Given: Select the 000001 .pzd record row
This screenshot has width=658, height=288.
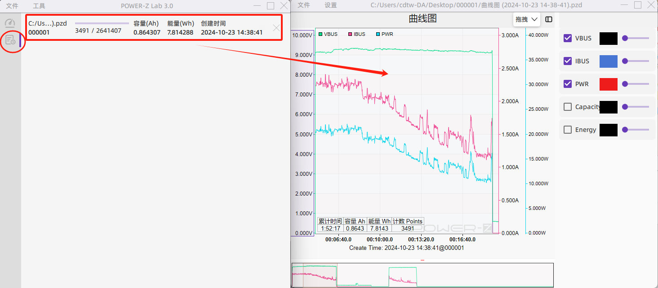Looking at the screenshot, I should click(148, 28).
